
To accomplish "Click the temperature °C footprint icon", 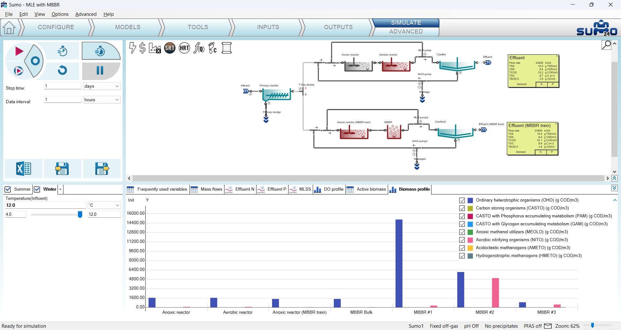I will pyautogui.click(x=212, y=48).
